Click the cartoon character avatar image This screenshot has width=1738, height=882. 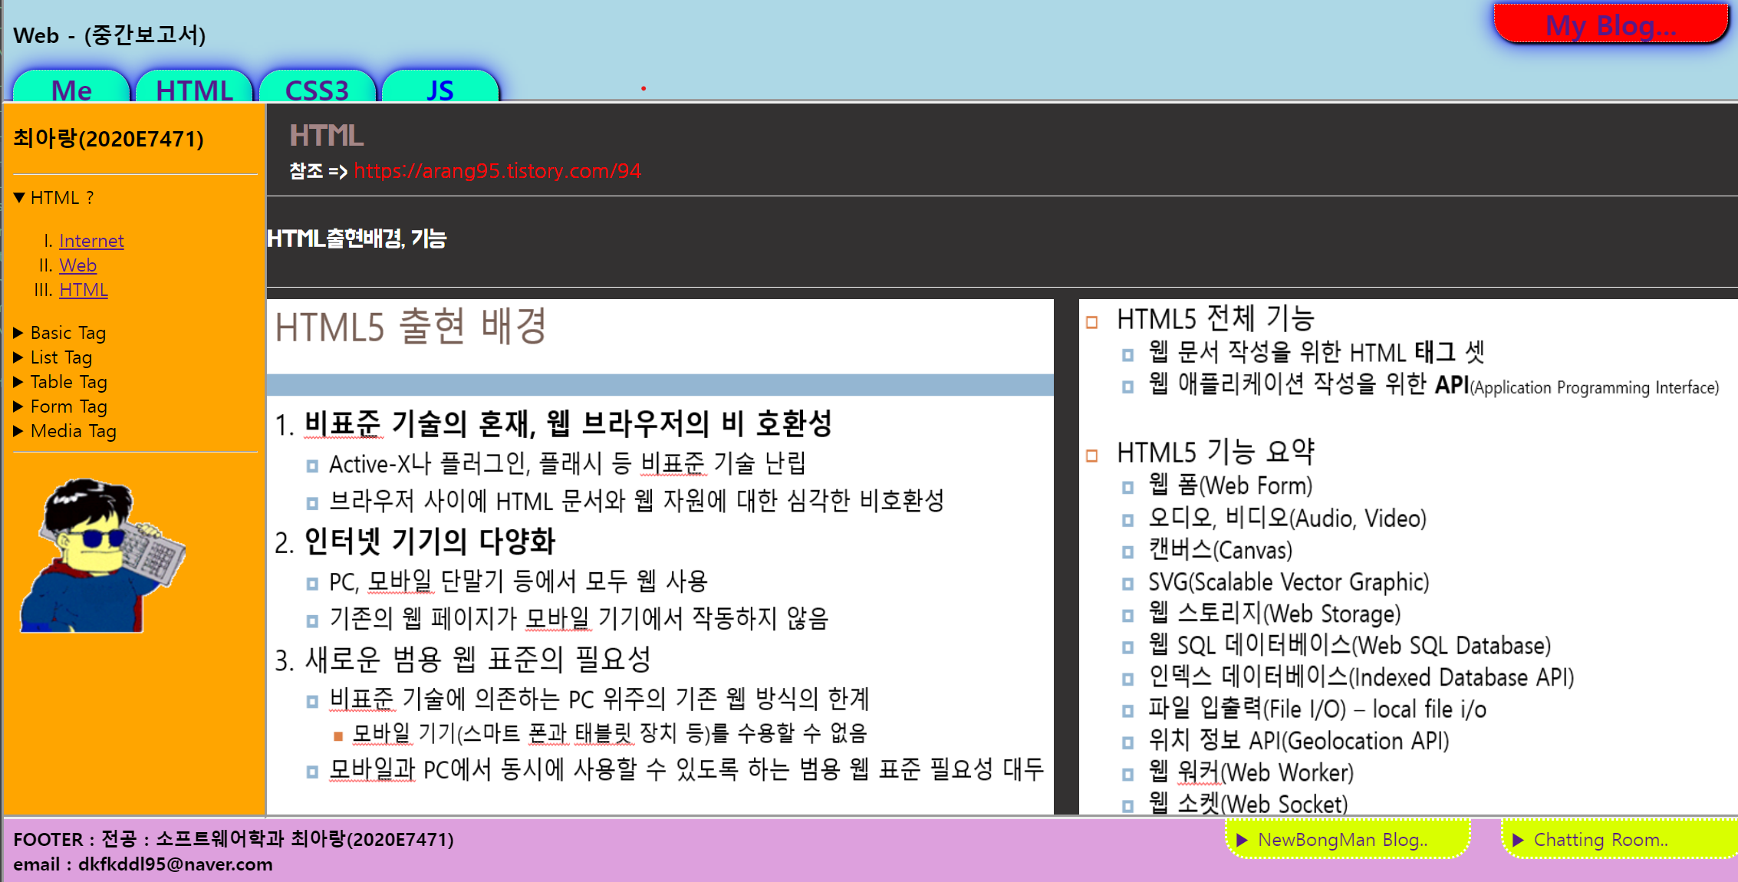[x=103, y=555]
